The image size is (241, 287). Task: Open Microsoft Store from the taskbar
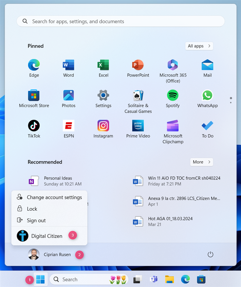(x=201, y=279)
